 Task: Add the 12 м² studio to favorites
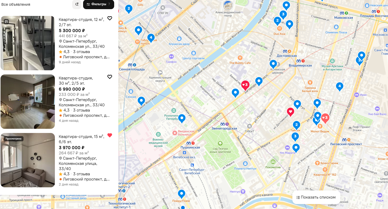pyautogui.click(x=110, y=18)
